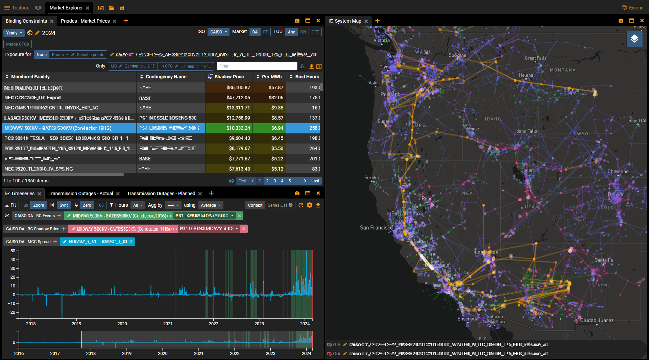This screenshot has height=360, width=649.
Task: Expand the CAISO ISO dropdown
Action: click(x=218, y=32)
